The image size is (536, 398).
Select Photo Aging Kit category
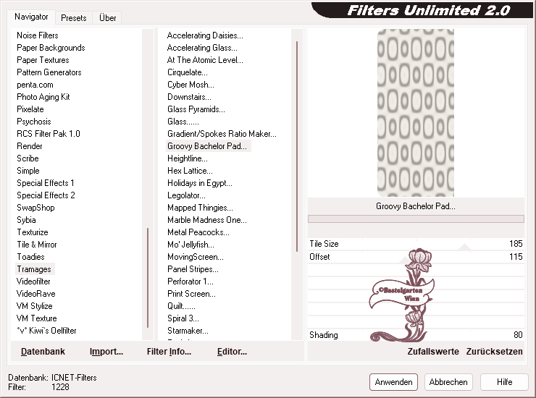click(x=43, y=97)
